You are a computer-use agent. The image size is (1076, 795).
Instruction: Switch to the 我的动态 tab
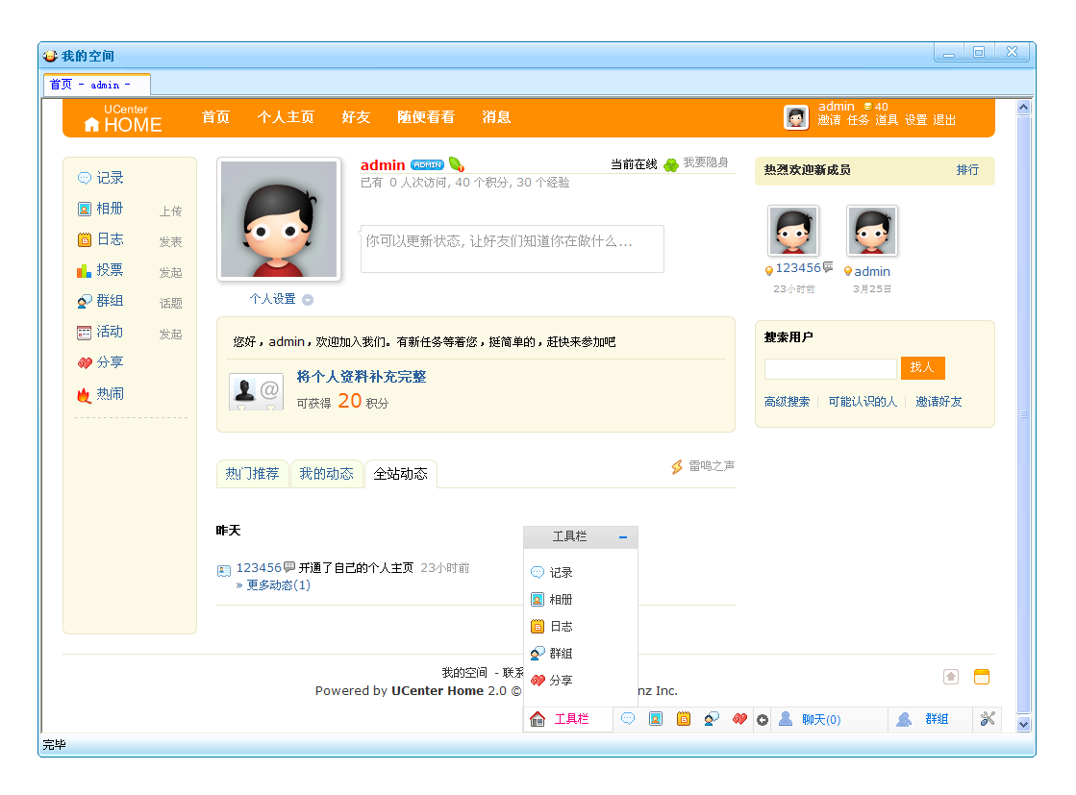326,474
